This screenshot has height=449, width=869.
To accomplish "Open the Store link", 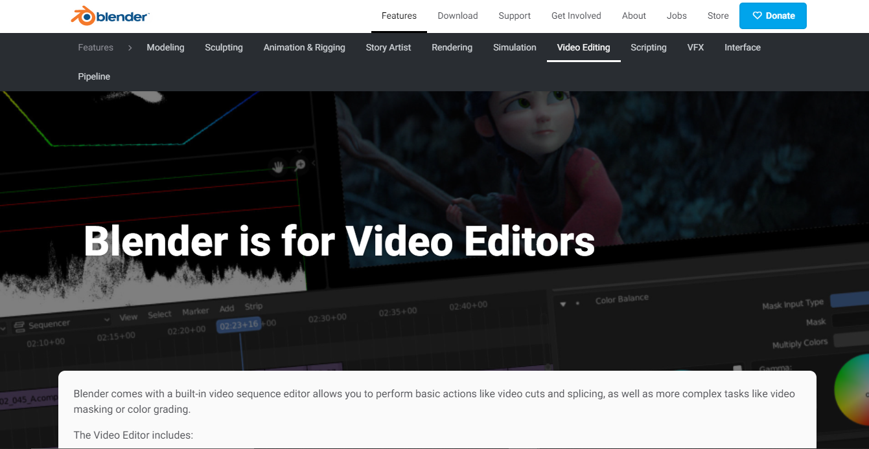I will tap(718, 16).
